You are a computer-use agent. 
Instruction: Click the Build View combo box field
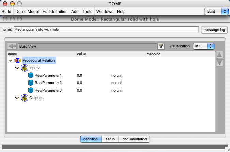point(88,46)
